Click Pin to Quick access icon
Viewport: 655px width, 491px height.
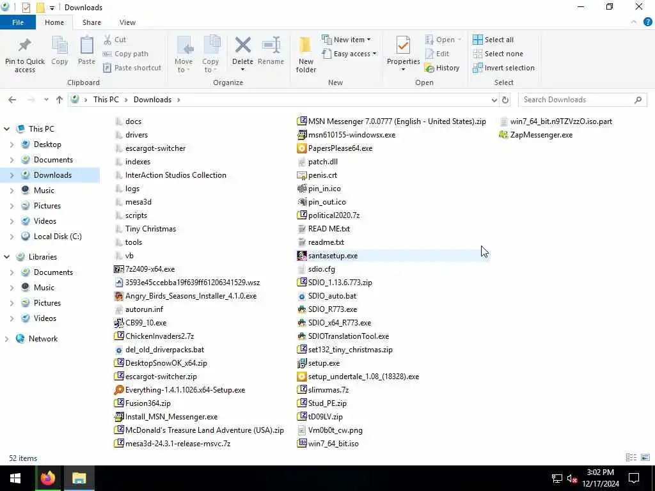point(25,45)
